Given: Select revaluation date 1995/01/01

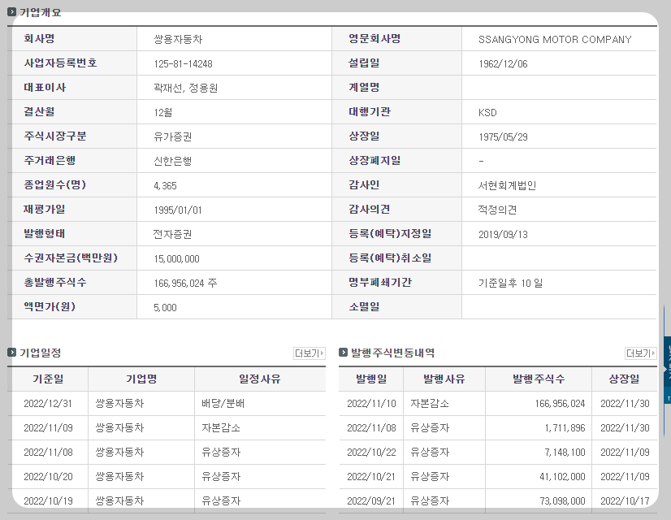Looking at the screenshot, I should pyautogui.click(x=178, y=210).
